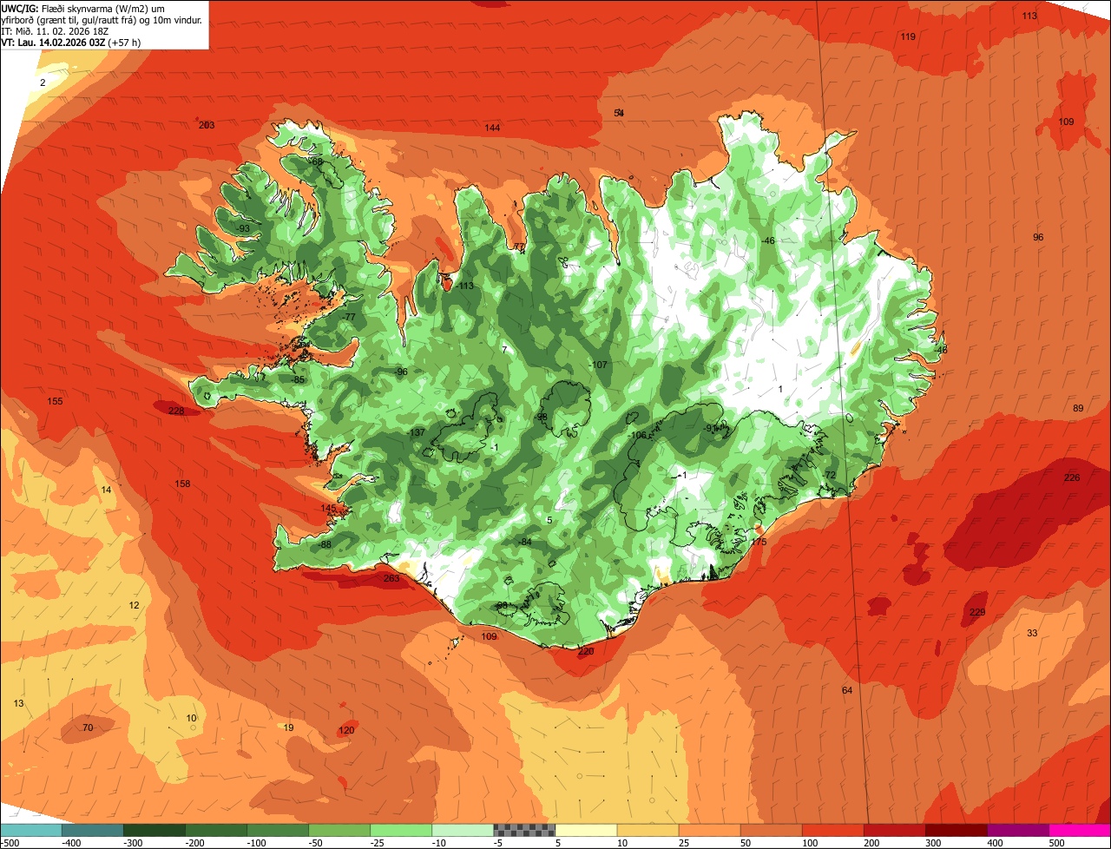This screenshot has height=849, width=1111.
Task: Select the '33' value at the right edge
Action: [1032, 634]
